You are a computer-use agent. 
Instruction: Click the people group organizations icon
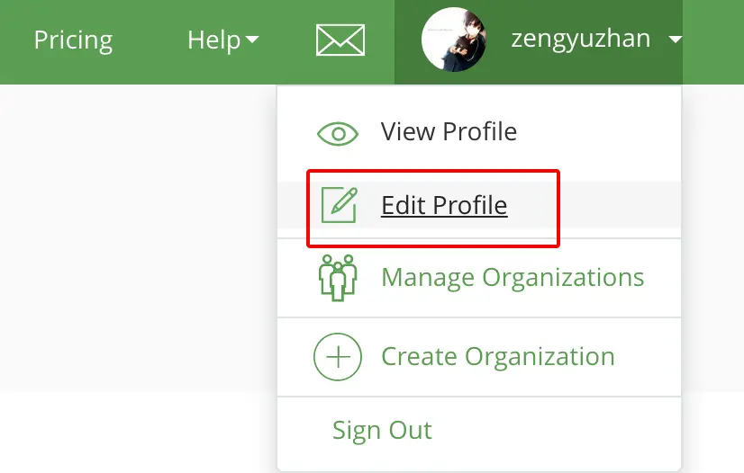click(x=338, y=278)
